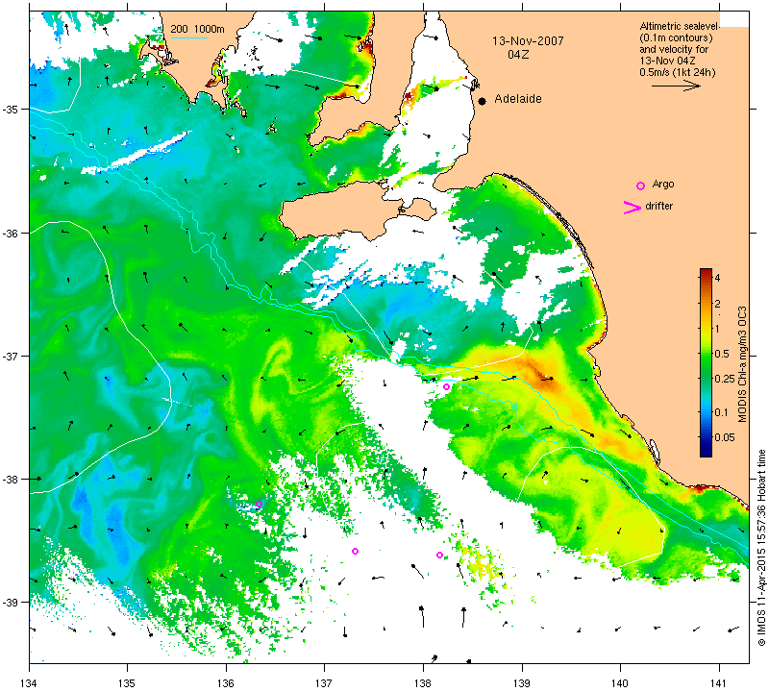Click the colour bar tick label '0.05'
The width and height of the screenshot is (769, 692).
725,437
